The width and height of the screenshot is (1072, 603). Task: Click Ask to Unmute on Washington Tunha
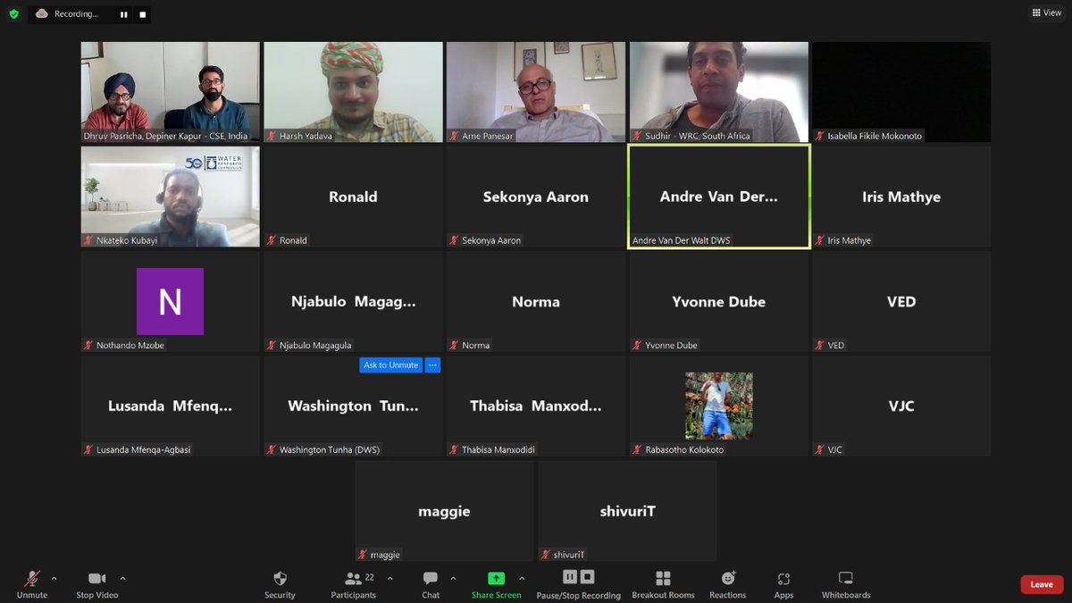tap(391, 365)
